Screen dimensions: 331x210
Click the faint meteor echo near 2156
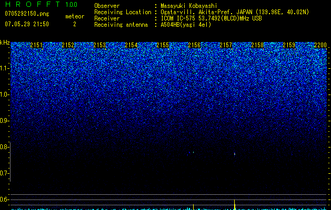(x=193, y=152)
